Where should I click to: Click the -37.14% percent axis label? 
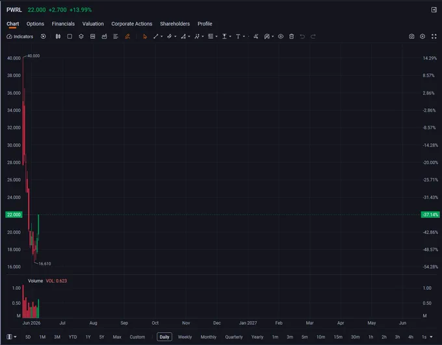[x=430, y=215]
